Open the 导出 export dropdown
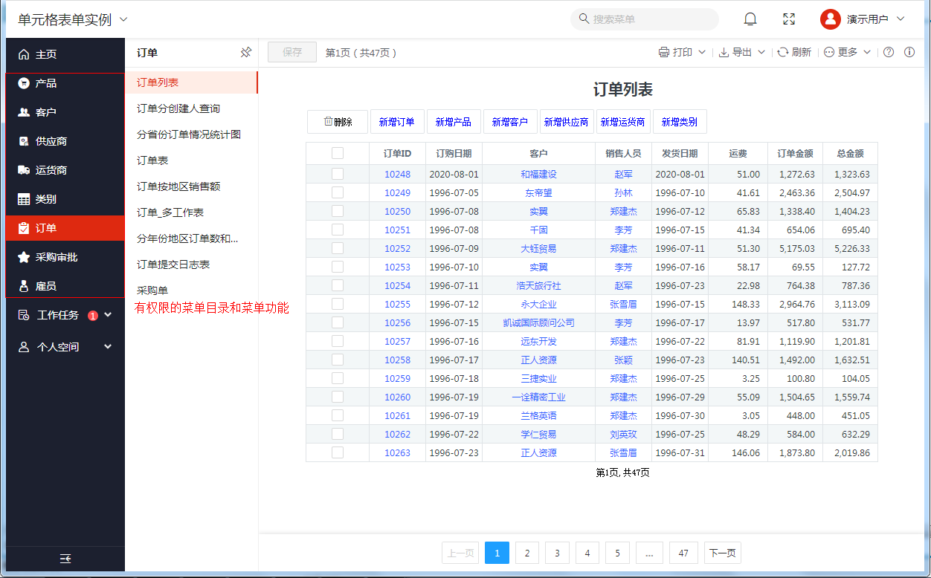 [x=741, y=52]
